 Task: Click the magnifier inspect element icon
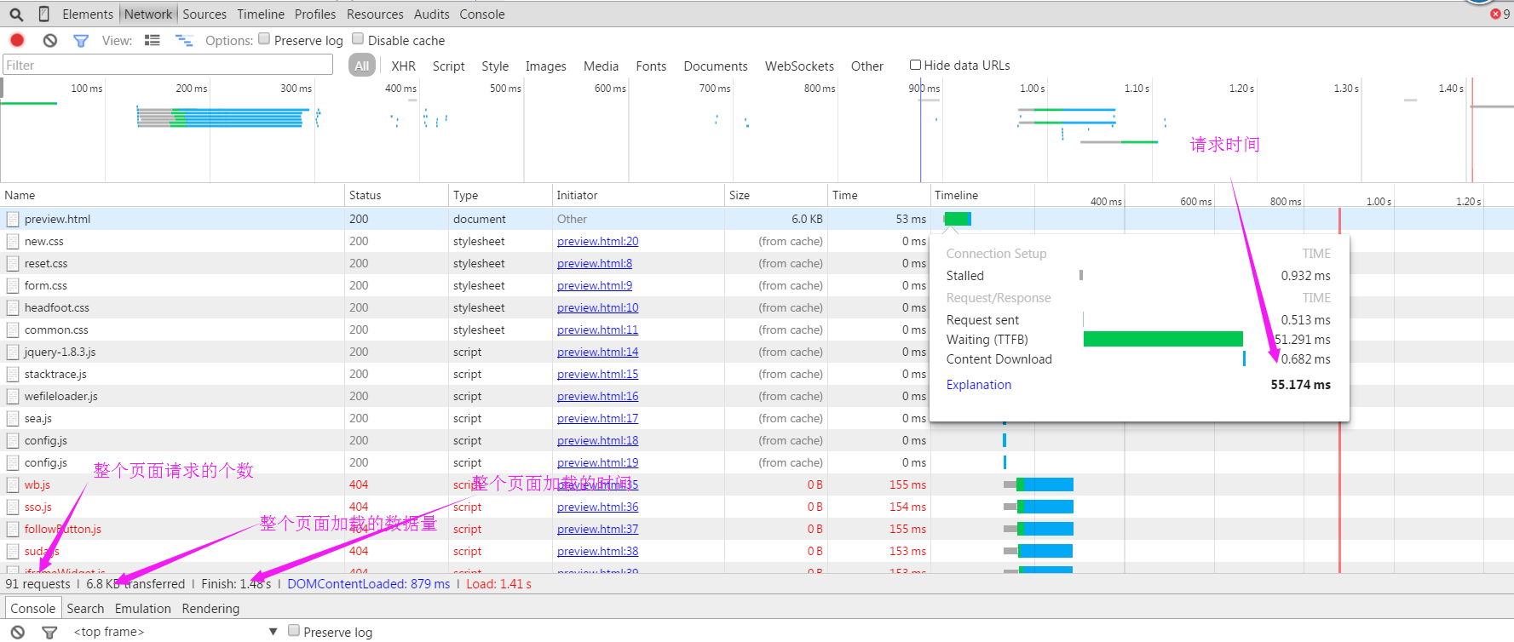[x=16, y=14]
